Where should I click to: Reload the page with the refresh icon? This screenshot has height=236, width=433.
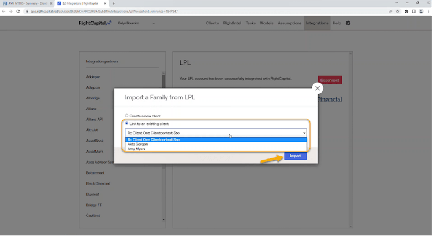click(x=19, y=11)
